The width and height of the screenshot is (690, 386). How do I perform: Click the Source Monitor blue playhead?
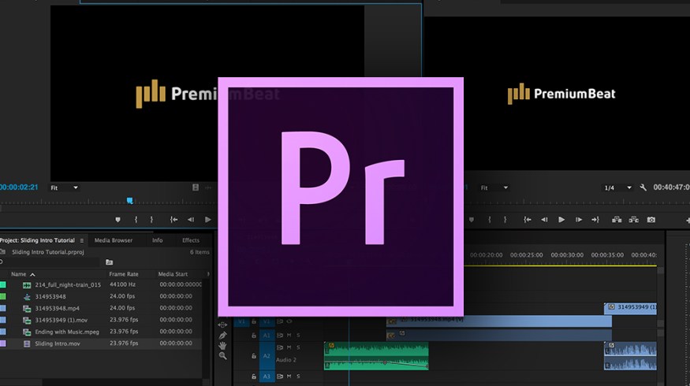click(x=129, y=201)
